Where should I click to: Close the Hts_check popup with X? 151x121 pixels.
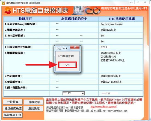[75, 47]
